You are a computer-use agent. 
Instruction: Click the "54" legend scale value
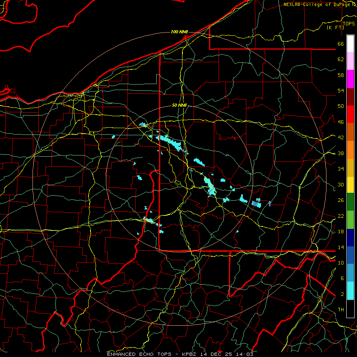tap(341, 90)
